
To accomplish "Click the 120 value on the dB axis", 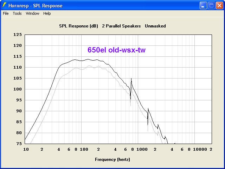I will coord(18,45).
